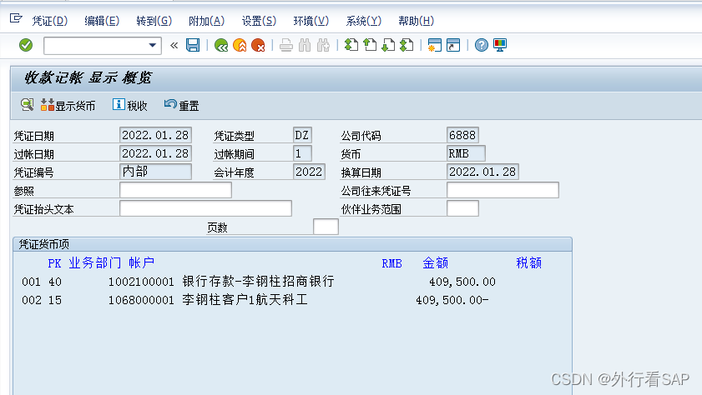Click the 业务部门 column header

tap(95, 262)
